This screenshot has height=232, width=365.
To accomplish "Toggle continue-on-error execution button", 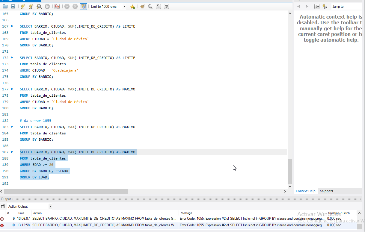I will coord(57,7).
